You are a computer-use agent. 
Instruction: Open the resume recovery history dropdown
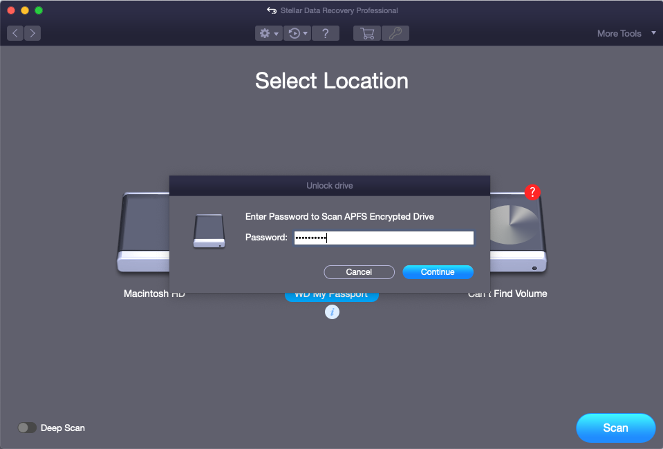coord(297,33)
